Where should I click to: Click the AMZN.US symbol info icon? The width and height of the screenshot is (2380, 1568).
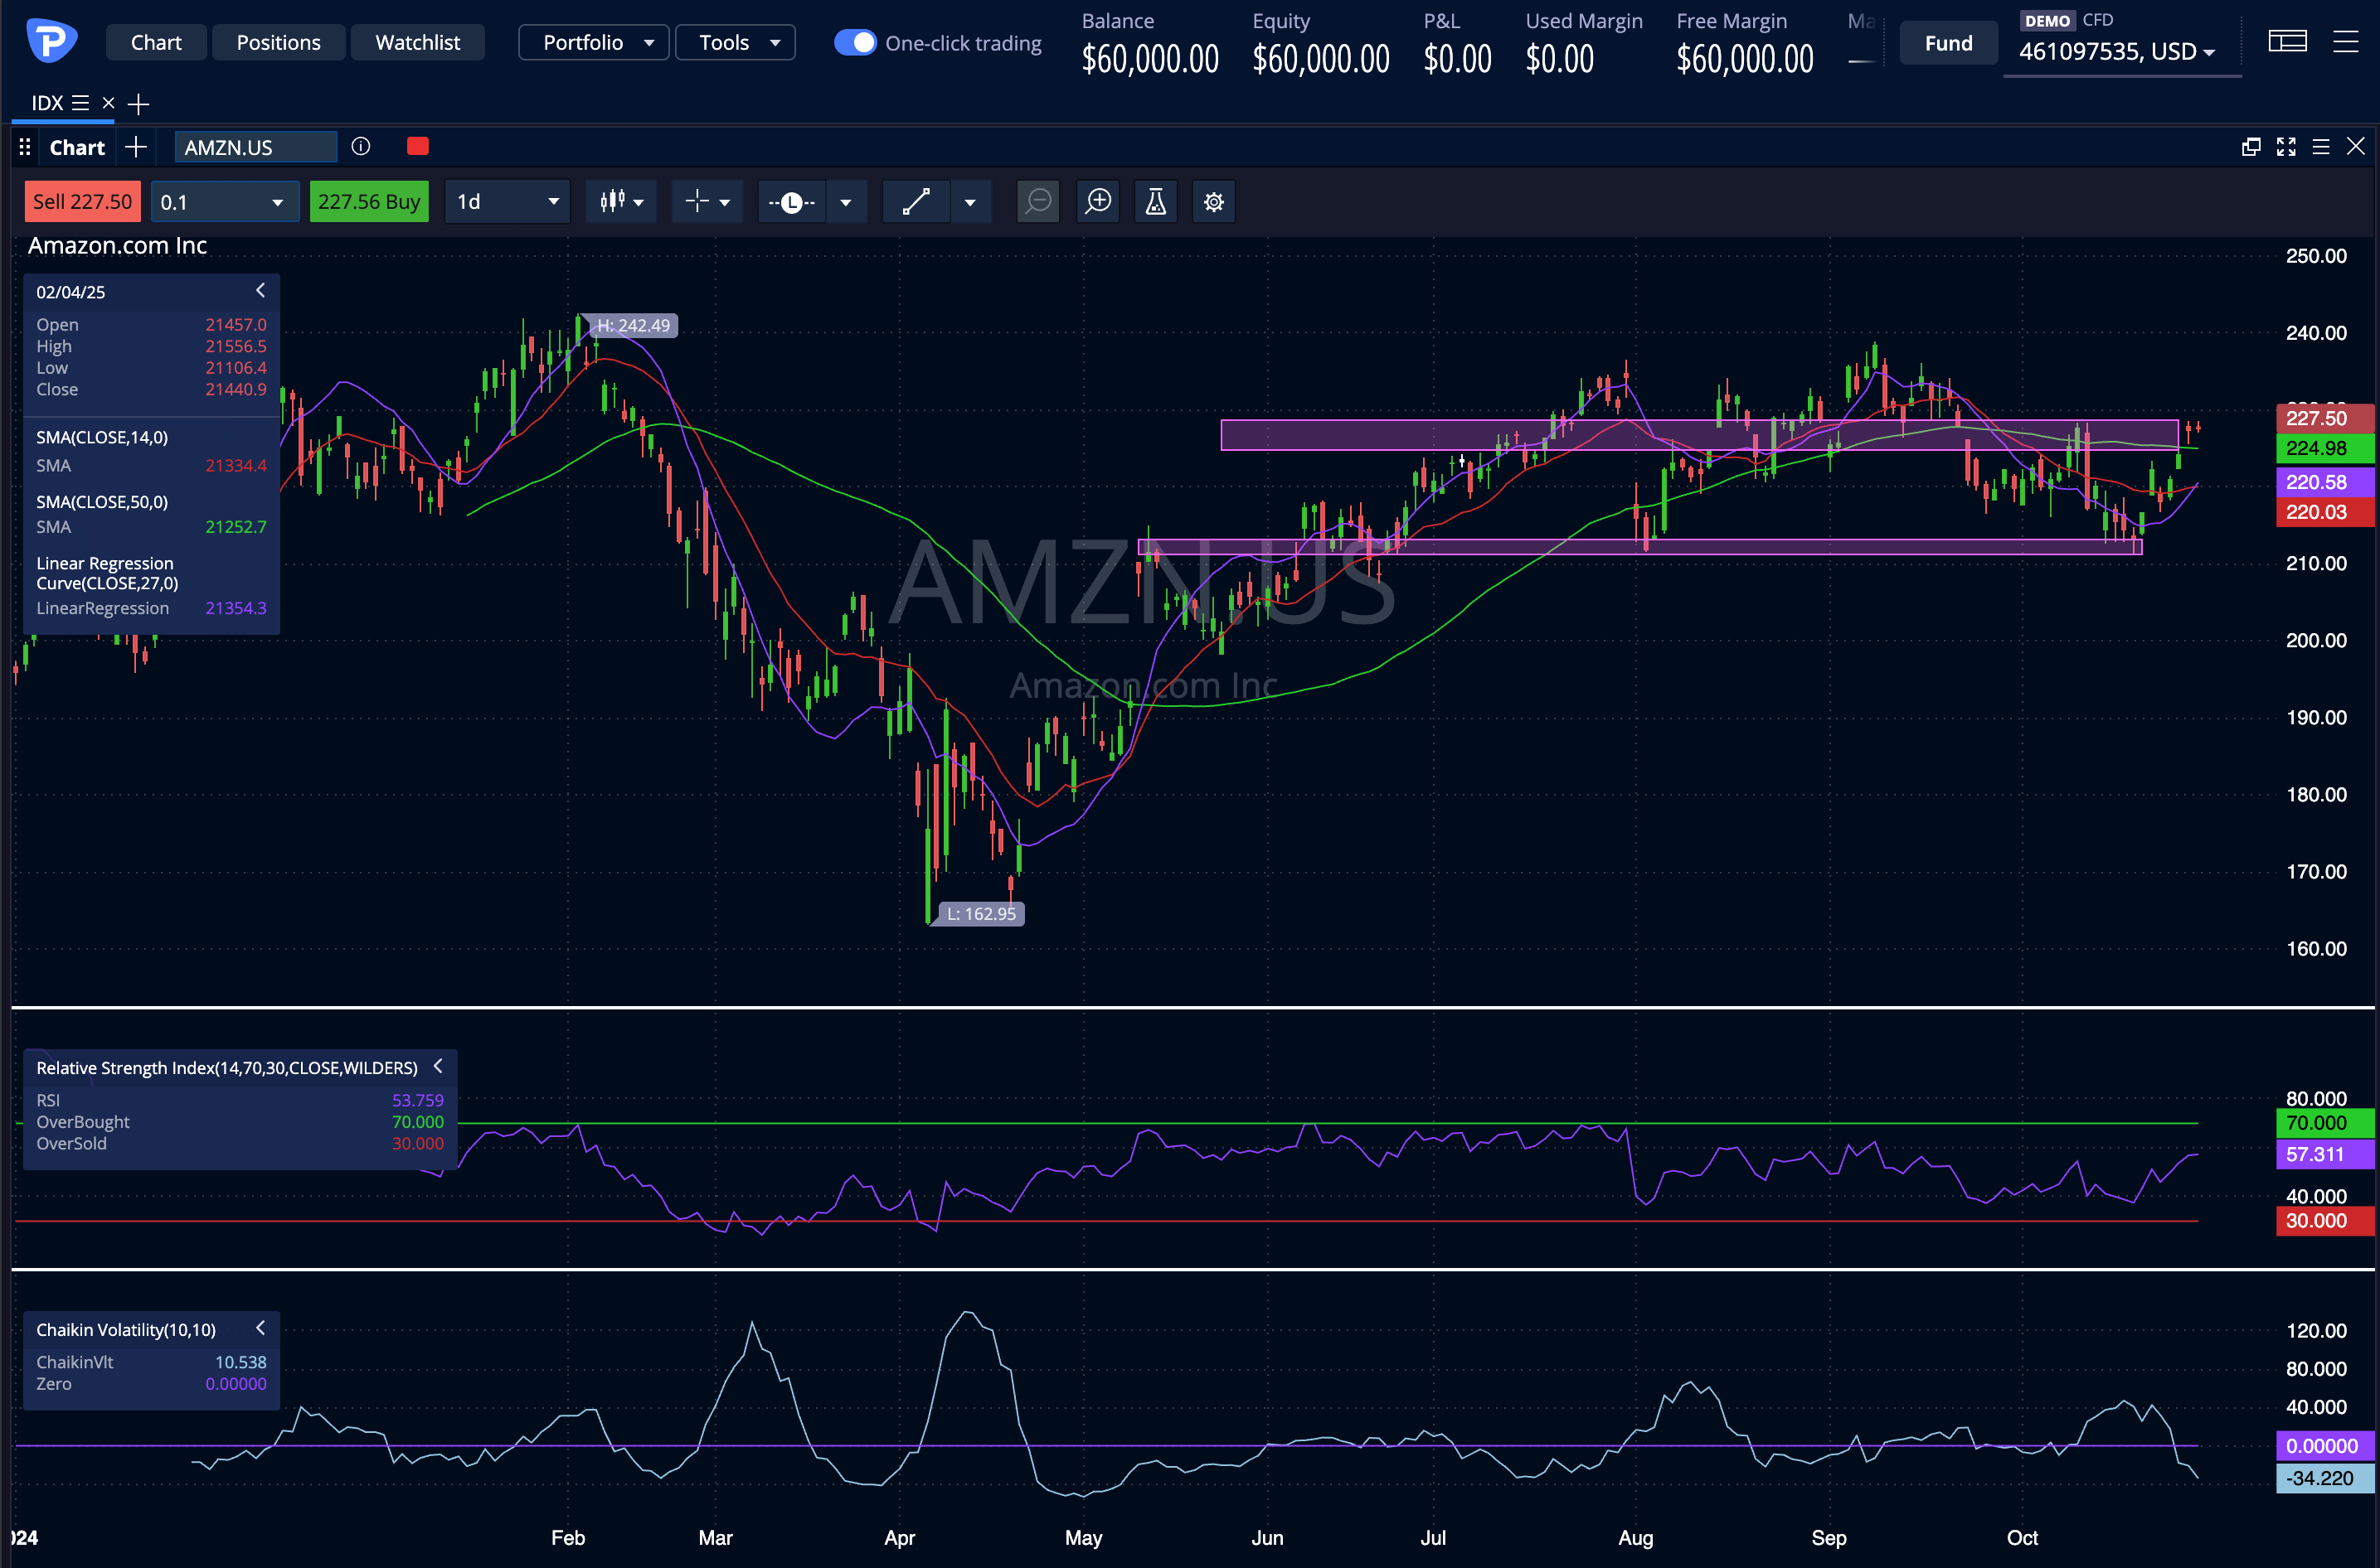[x=362, y=147]
